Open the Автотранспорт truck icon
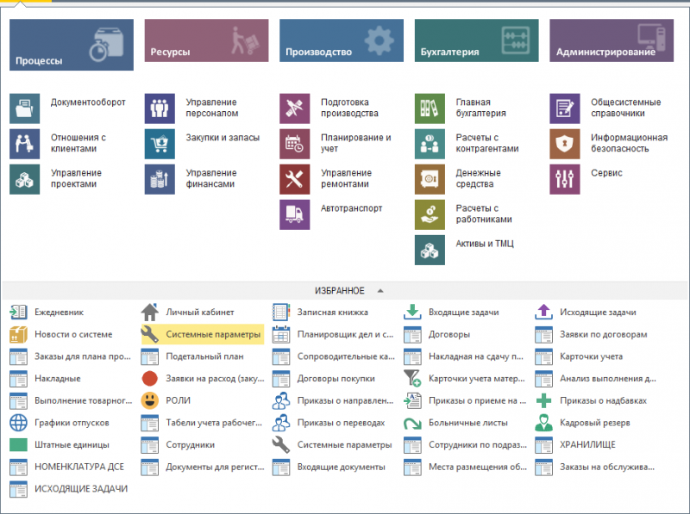This screenshot has height=514, width=690. 295,214
